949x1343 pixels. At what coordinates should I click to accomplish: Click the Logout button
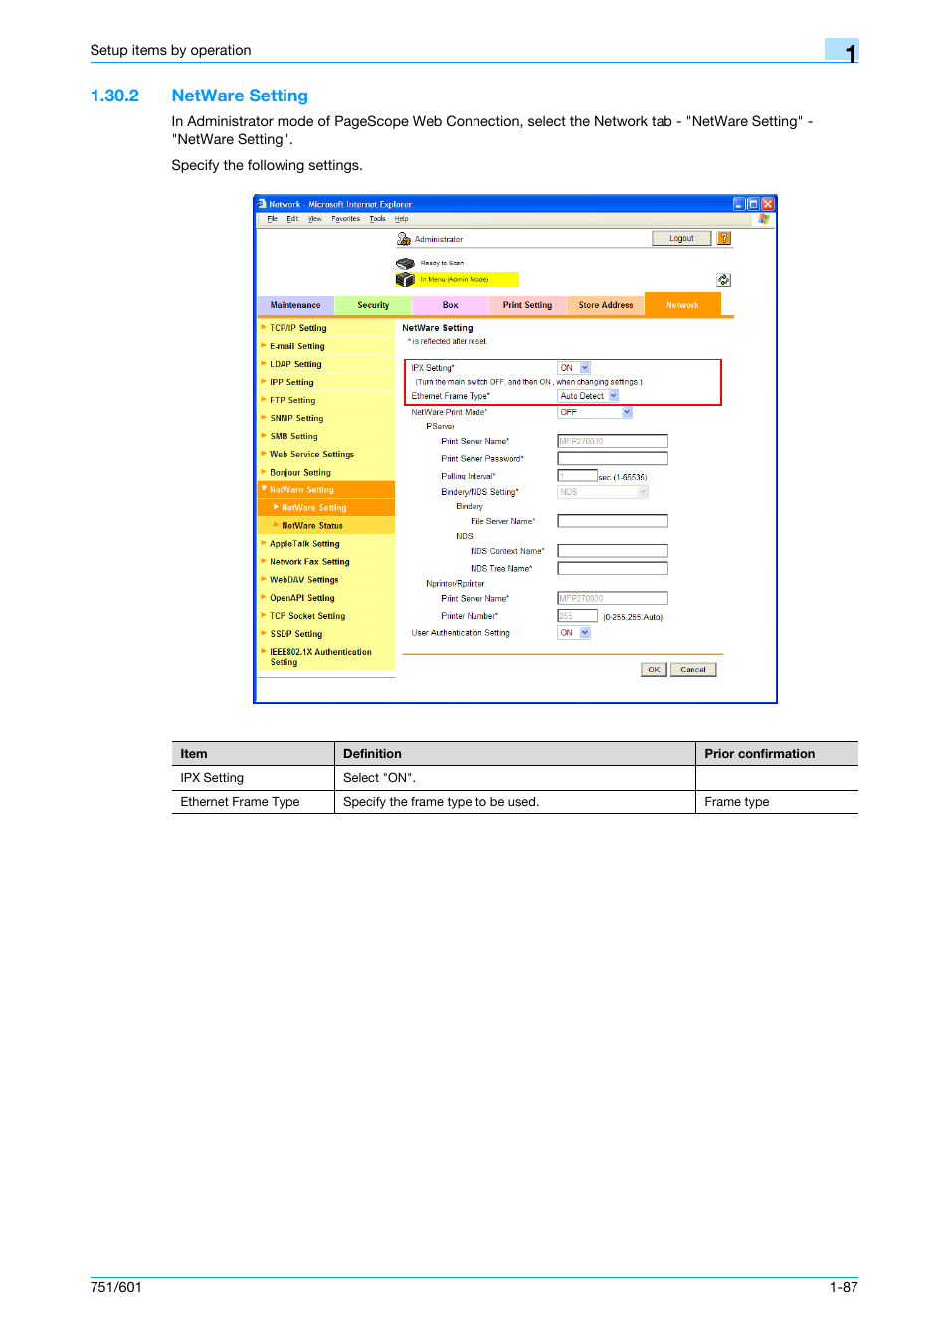tap(681, 239)
